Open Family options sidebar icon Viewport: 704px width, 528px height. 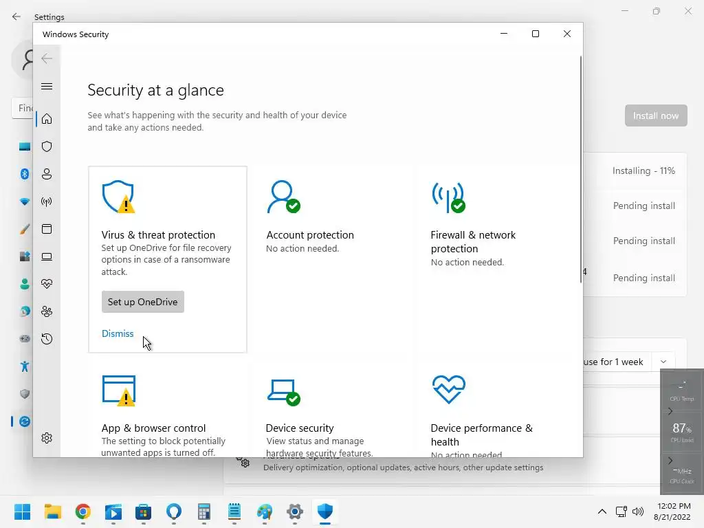click(x=47, y=311)
